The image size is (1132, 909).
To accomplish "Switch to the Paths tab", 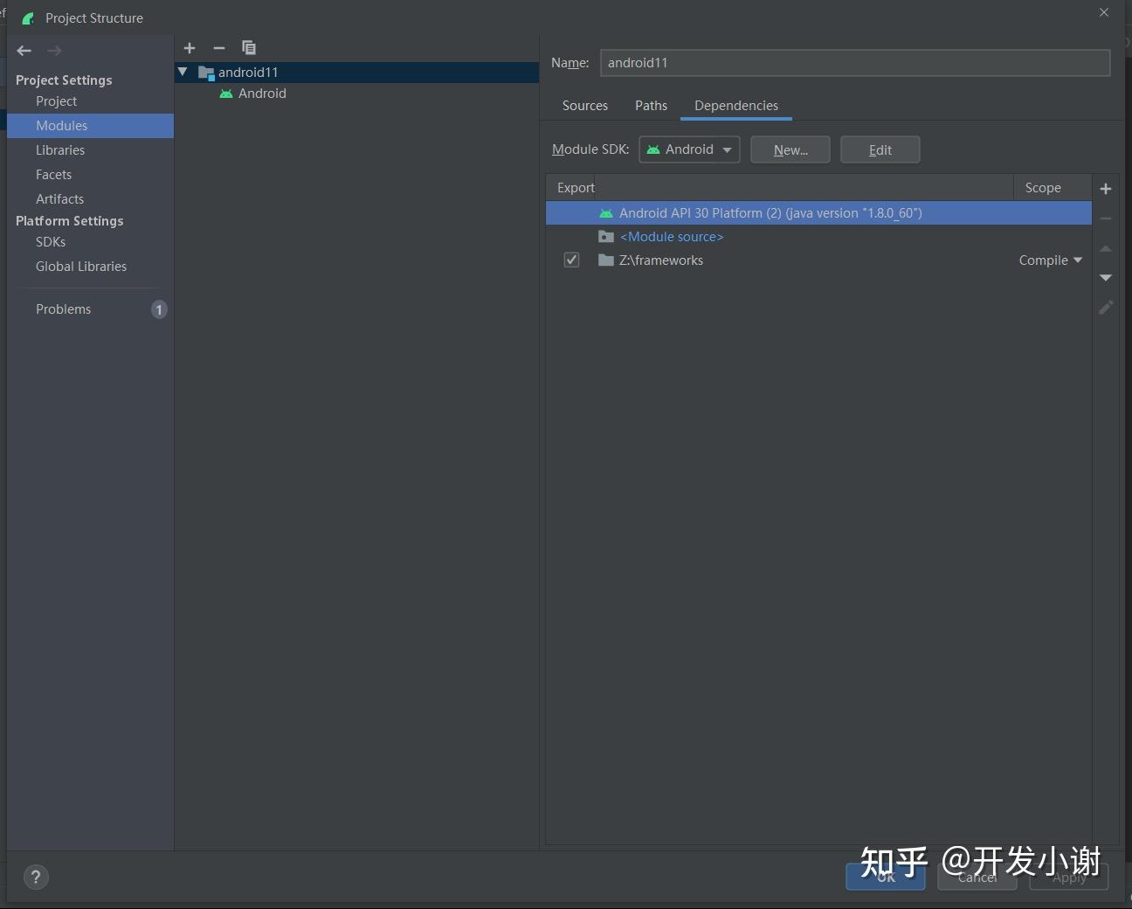I will click(x=651, y=105).
